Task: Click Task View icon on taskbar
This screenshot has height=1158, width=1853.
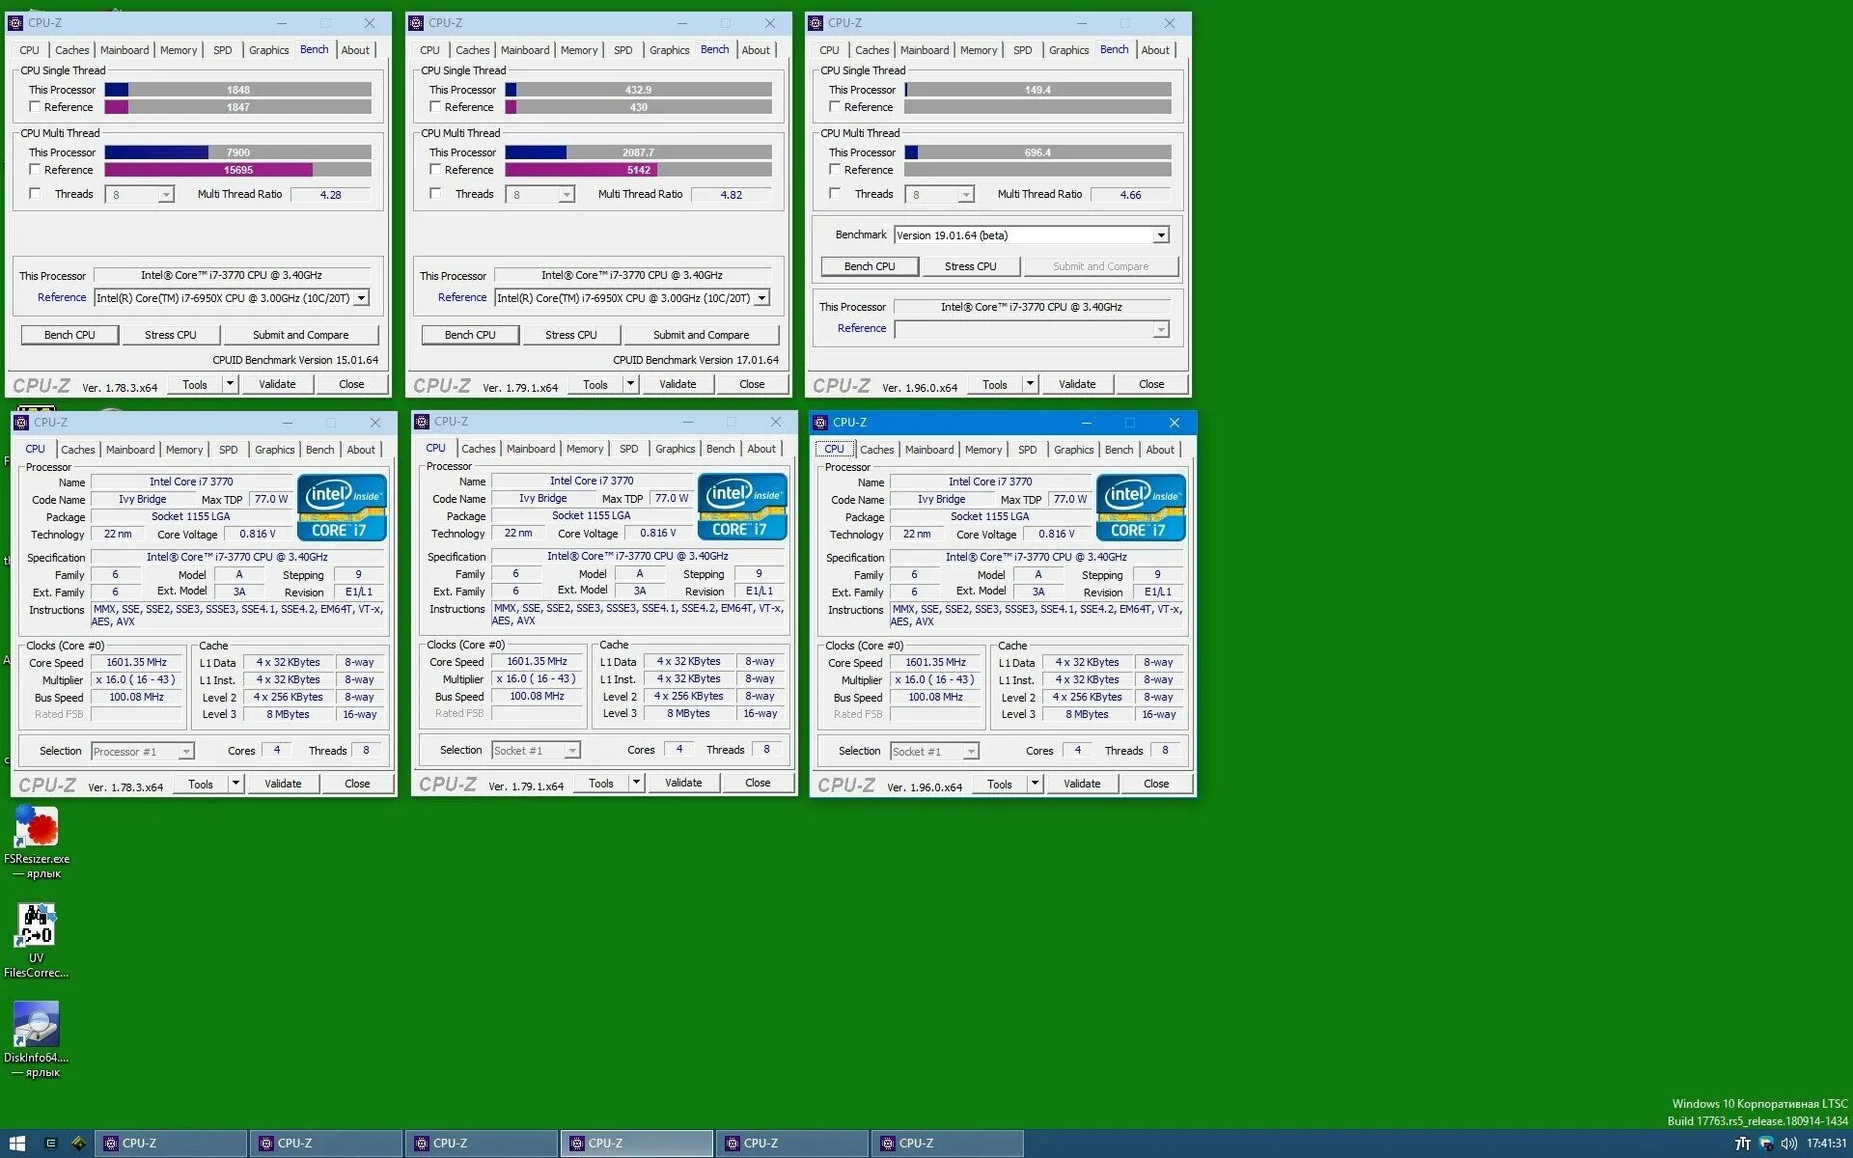Action: [x=51, y=1144]
